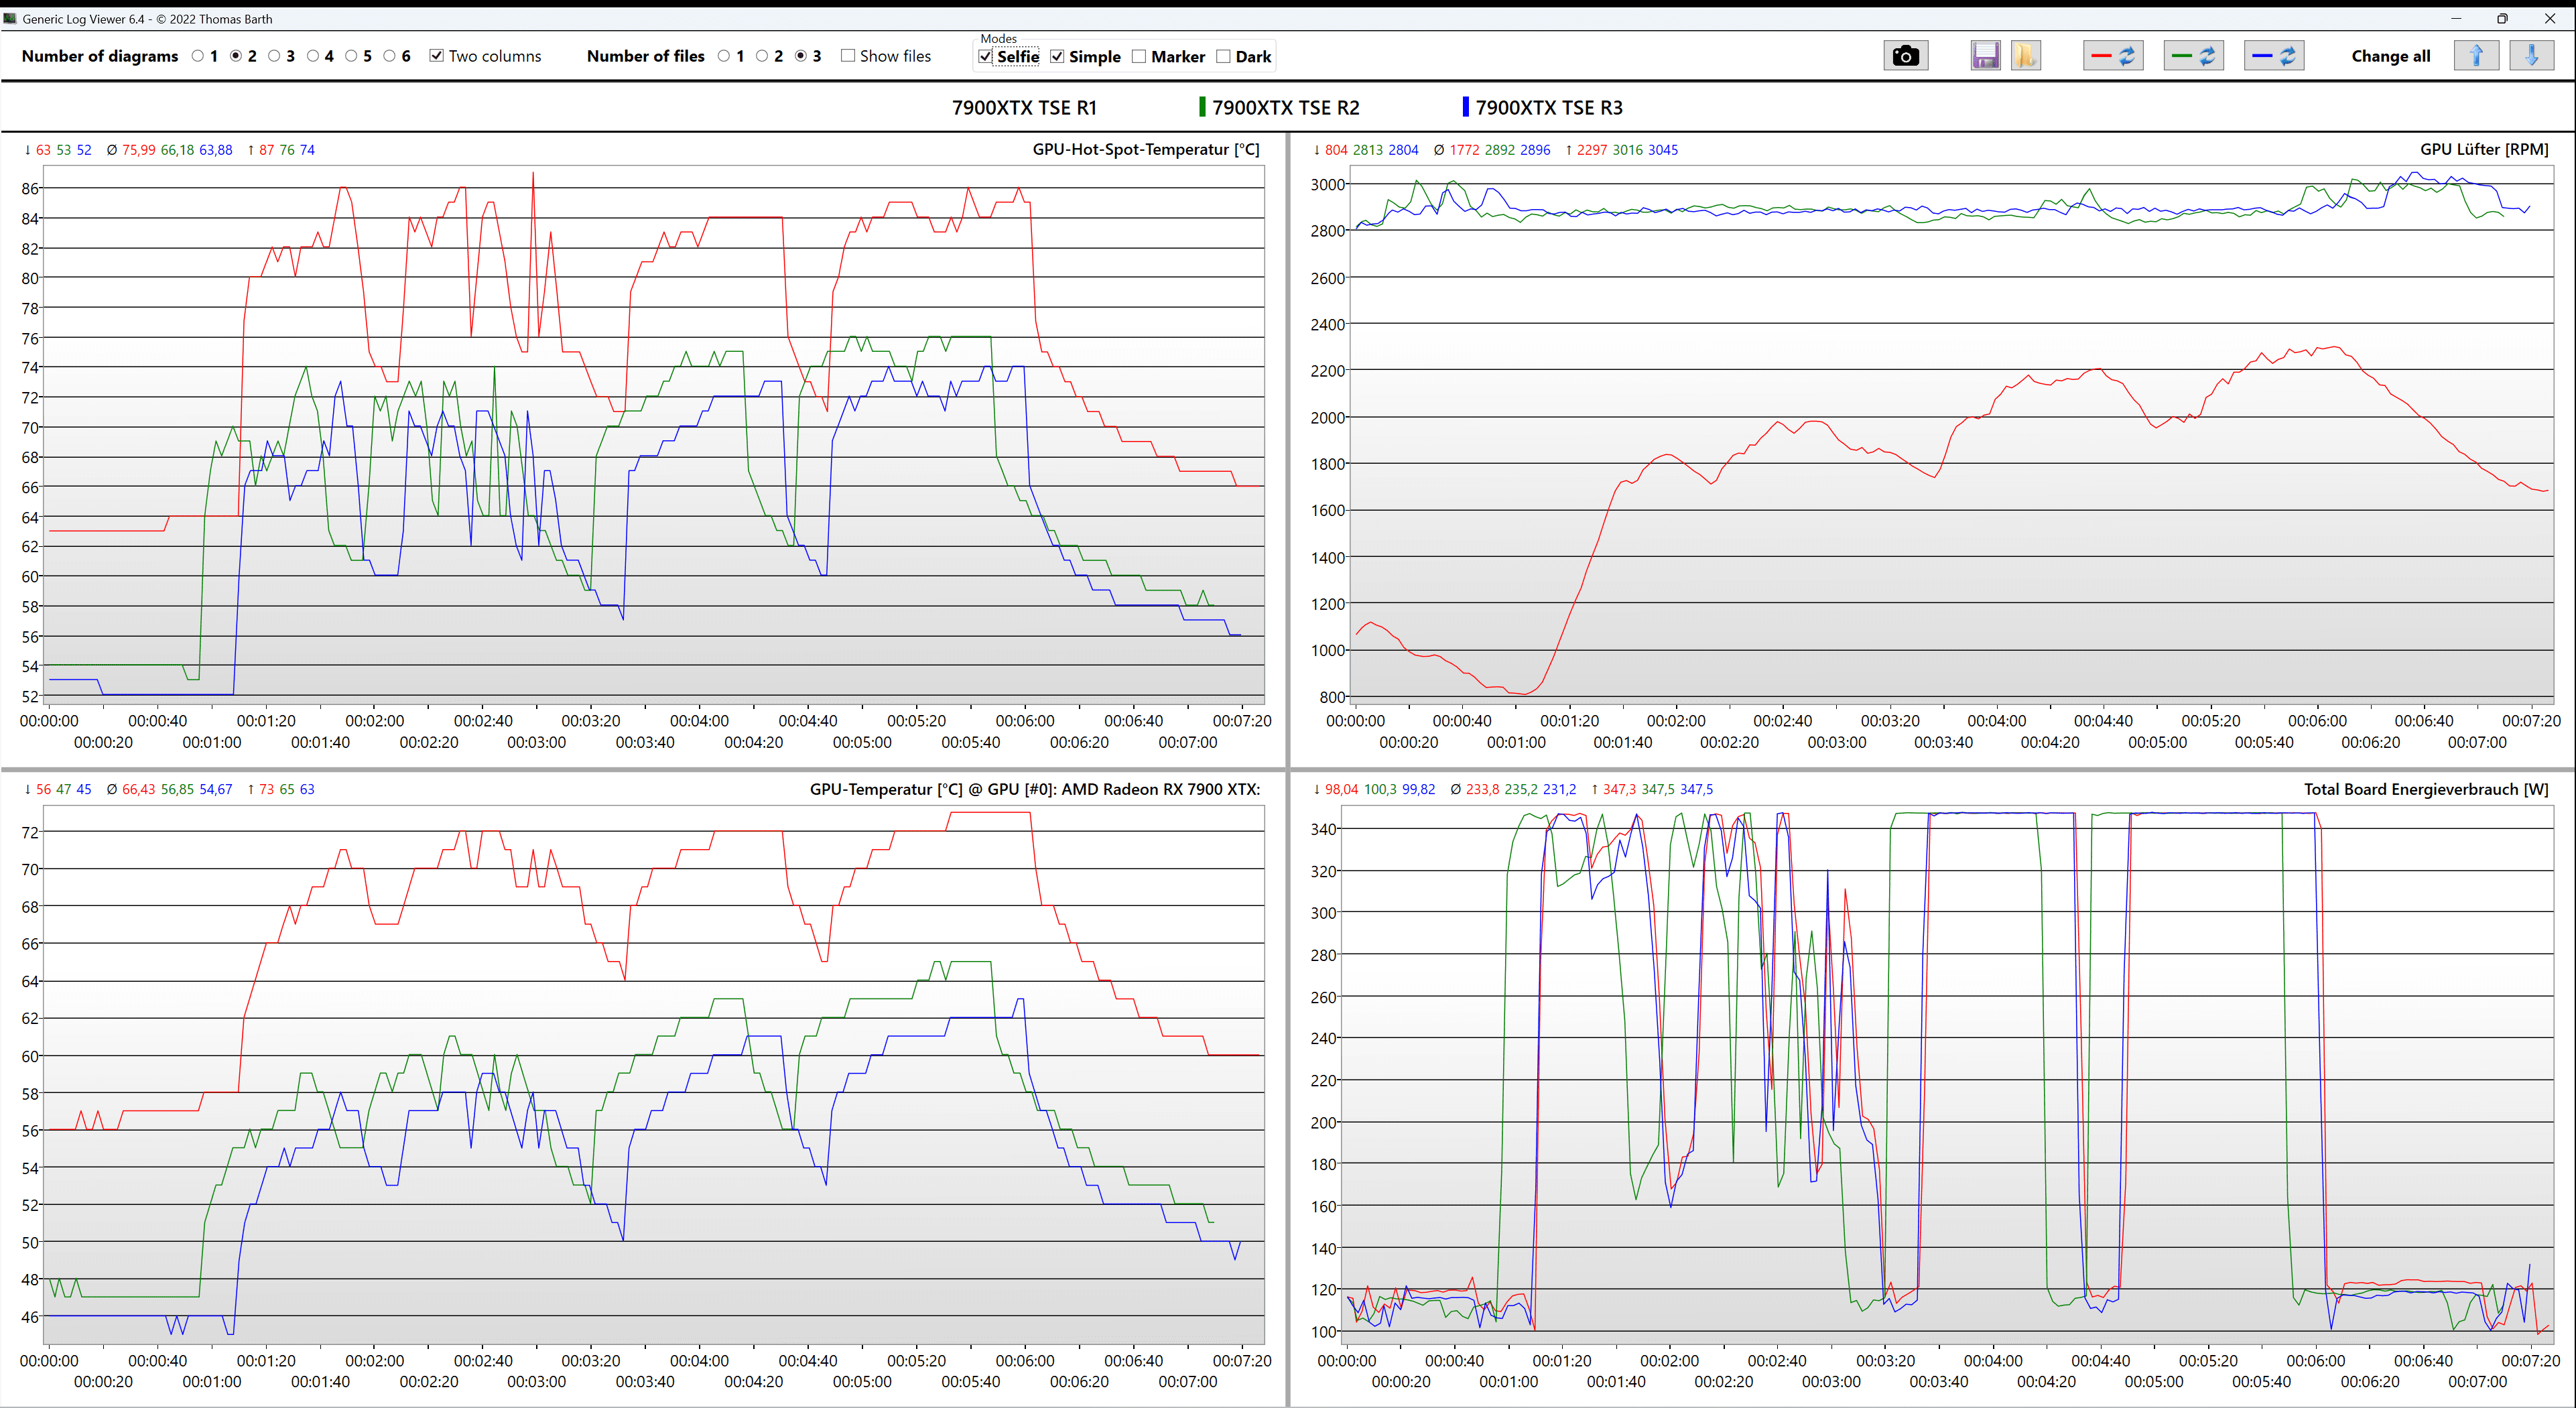The image size is (2576, 1408).
Task: Save using the purple floppy disk icon
Action: point(1985,56)
